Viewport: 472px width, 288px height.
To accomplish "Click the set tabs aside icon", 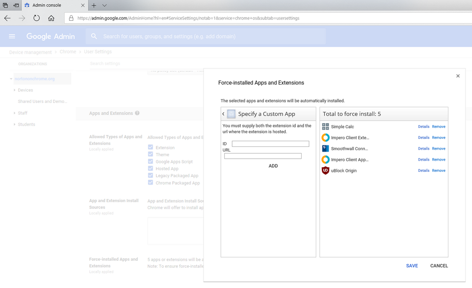I will click(x=16, y=5).
